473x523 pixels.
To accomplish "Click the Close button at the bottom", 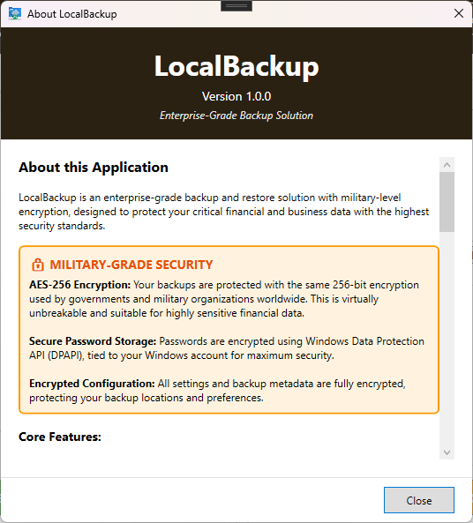I will point(419,500).
